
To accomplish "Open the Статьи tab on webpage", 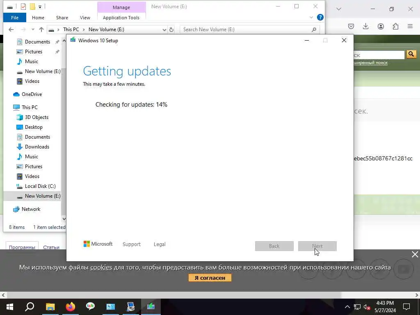I will 51,247.
